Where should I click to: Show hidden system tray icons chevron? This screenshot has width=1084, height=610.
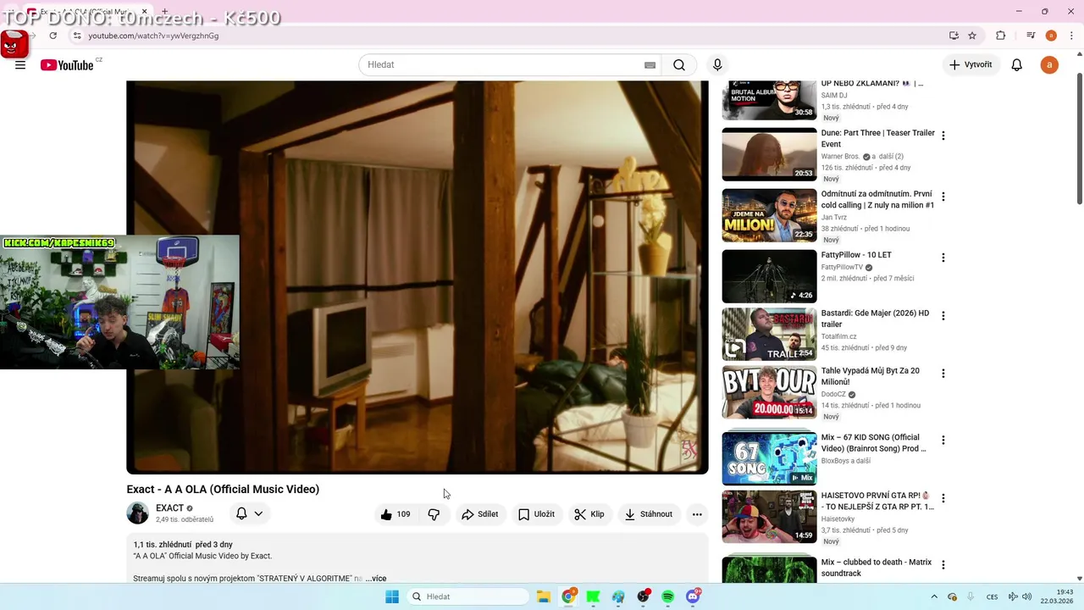coord(934,596)
